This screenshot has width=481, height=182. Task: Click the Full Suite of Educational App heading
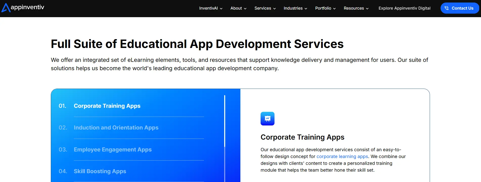[197, 44]
